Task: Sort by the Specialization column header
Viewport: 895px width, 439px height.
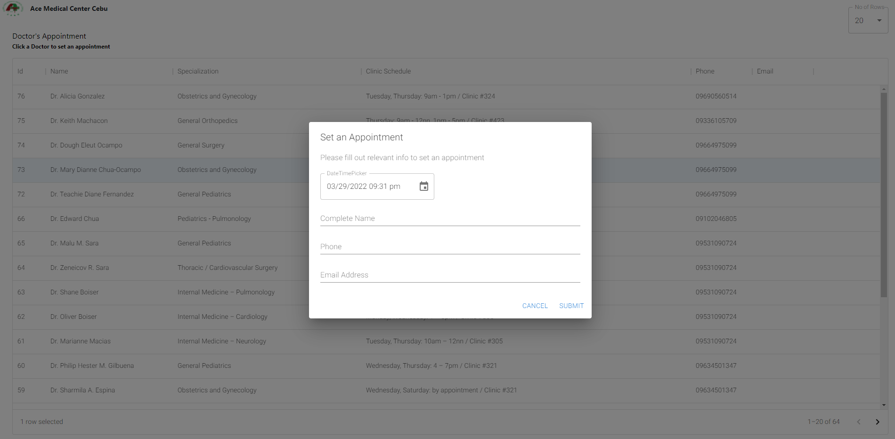Action: 198,71
